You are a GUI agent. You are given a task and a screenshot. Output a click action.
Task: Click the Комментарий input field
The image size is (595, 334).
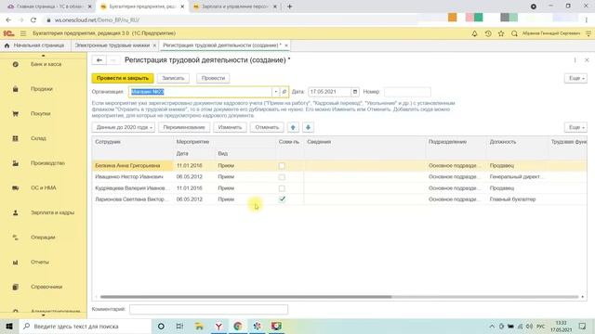click(208, 309)
